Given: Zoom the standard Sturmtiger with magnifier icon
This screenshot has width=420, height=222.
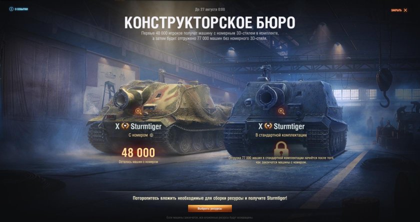Looking at the screenshot, I should (x=281, y=111).
